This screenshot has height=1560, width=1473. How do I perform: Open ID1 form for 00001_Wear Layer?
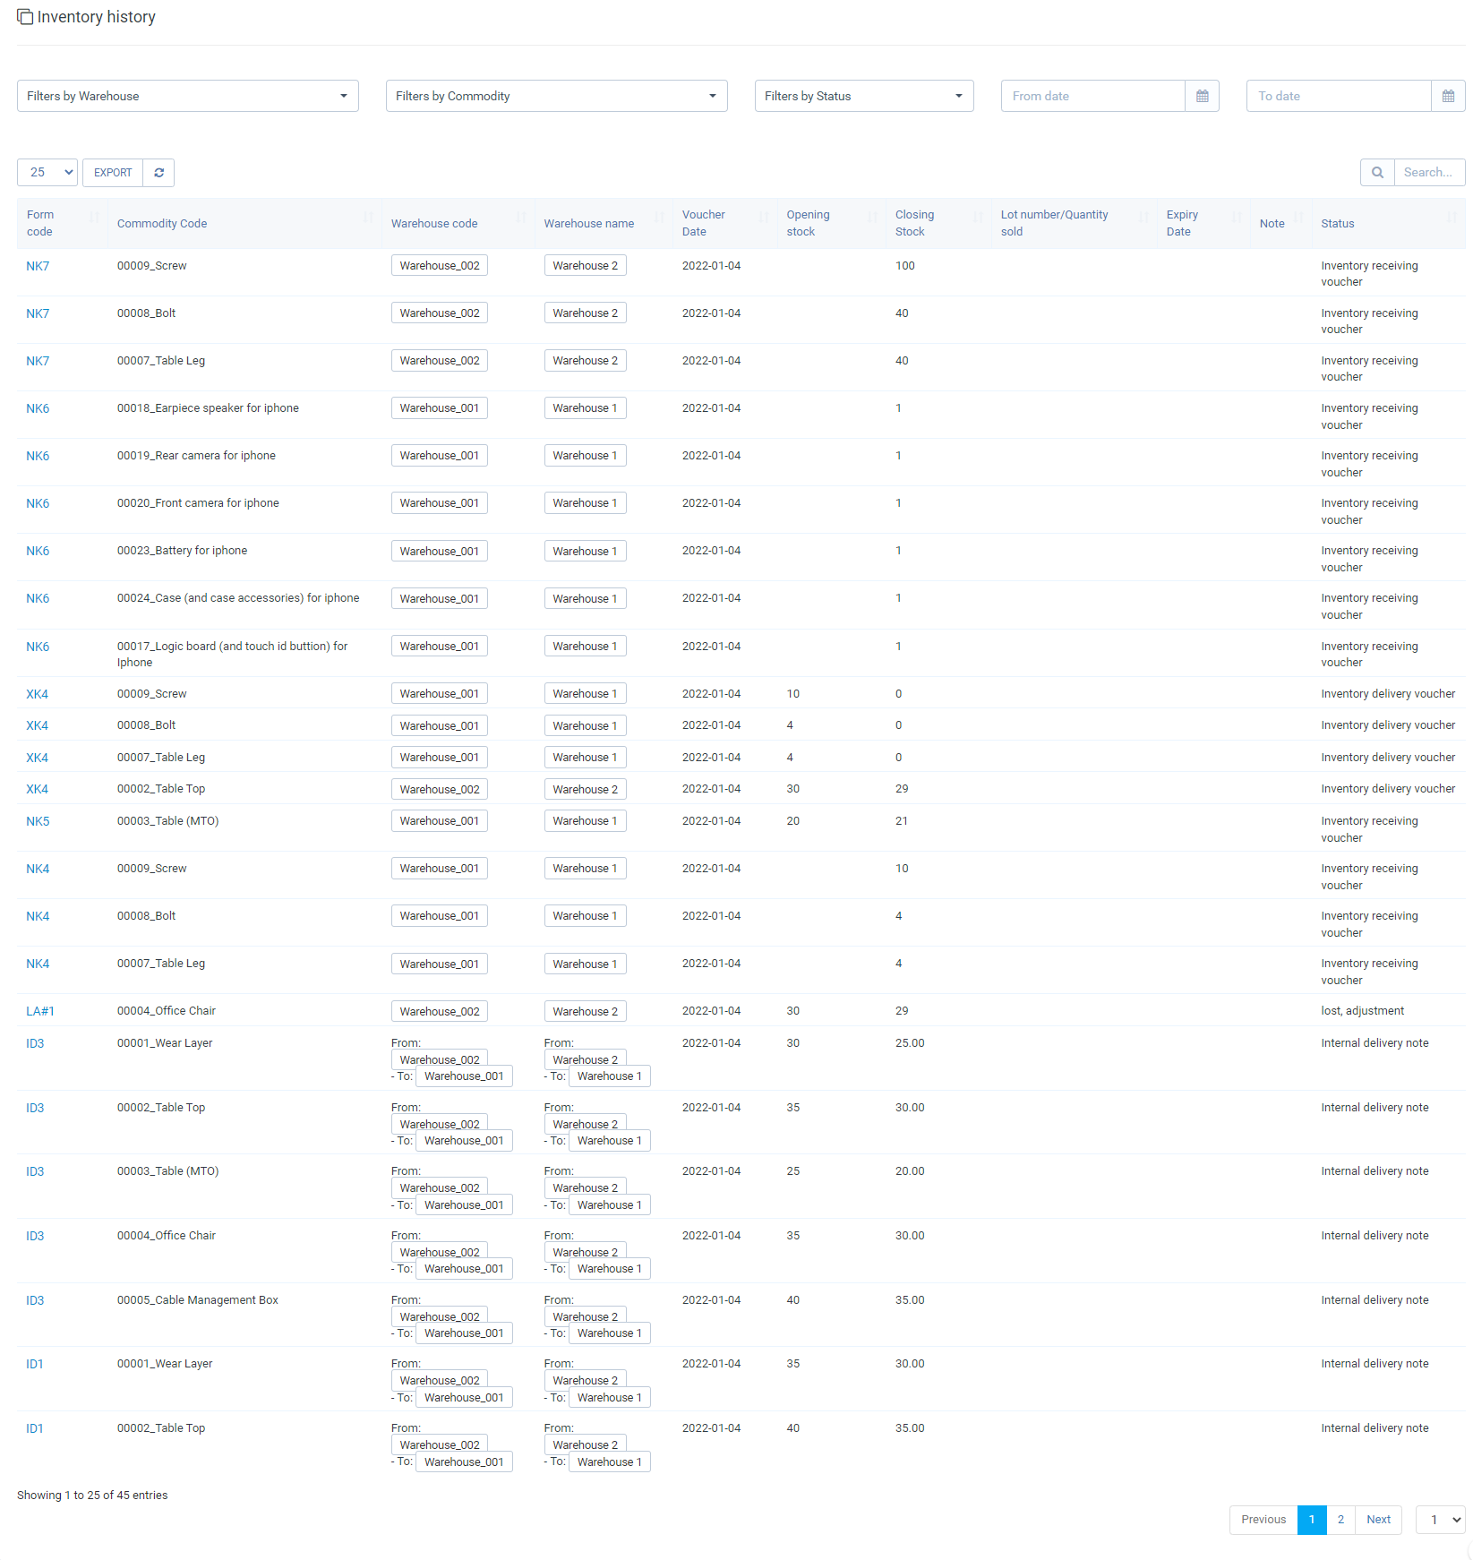click(35, 1364)
